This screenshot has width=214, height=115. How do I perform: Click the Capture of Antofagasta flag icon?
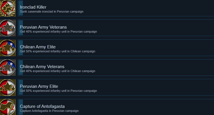click(x=8, y=107)
